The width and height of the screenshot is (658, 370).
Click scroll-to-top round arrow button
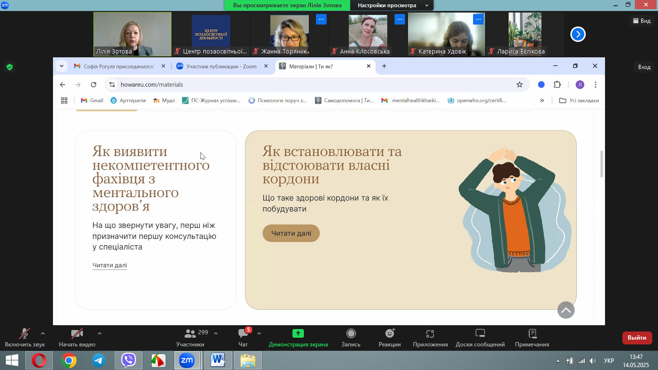[566, 310]
